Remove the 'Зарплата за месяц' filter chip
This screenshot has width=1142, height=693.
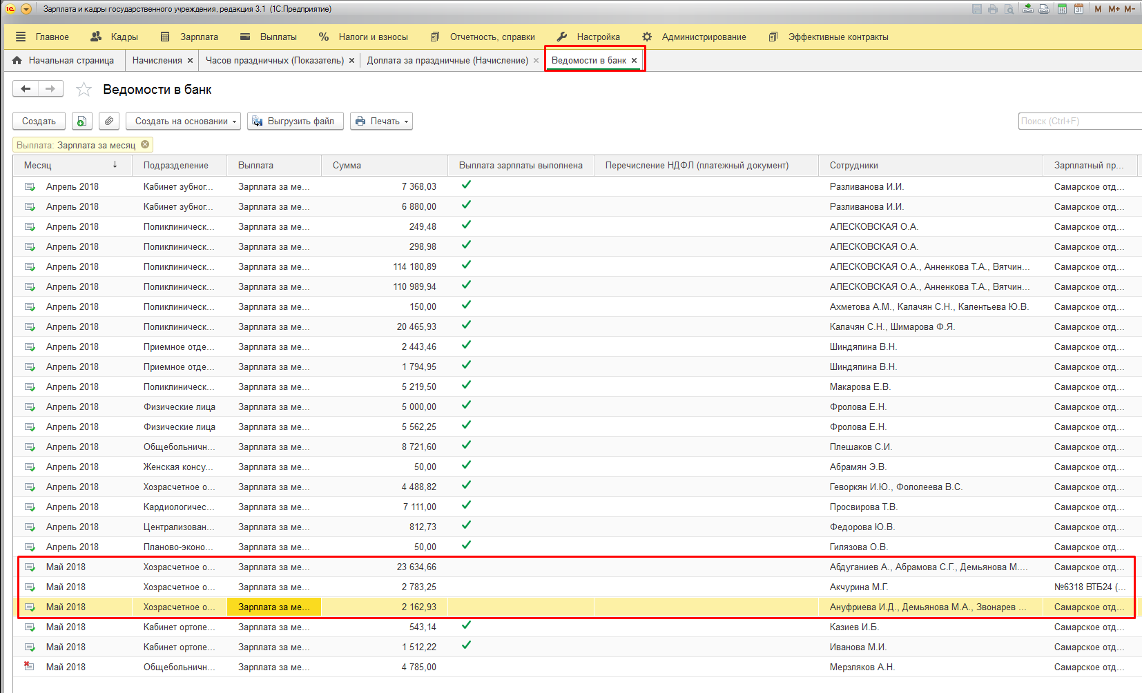coord(145,145)
